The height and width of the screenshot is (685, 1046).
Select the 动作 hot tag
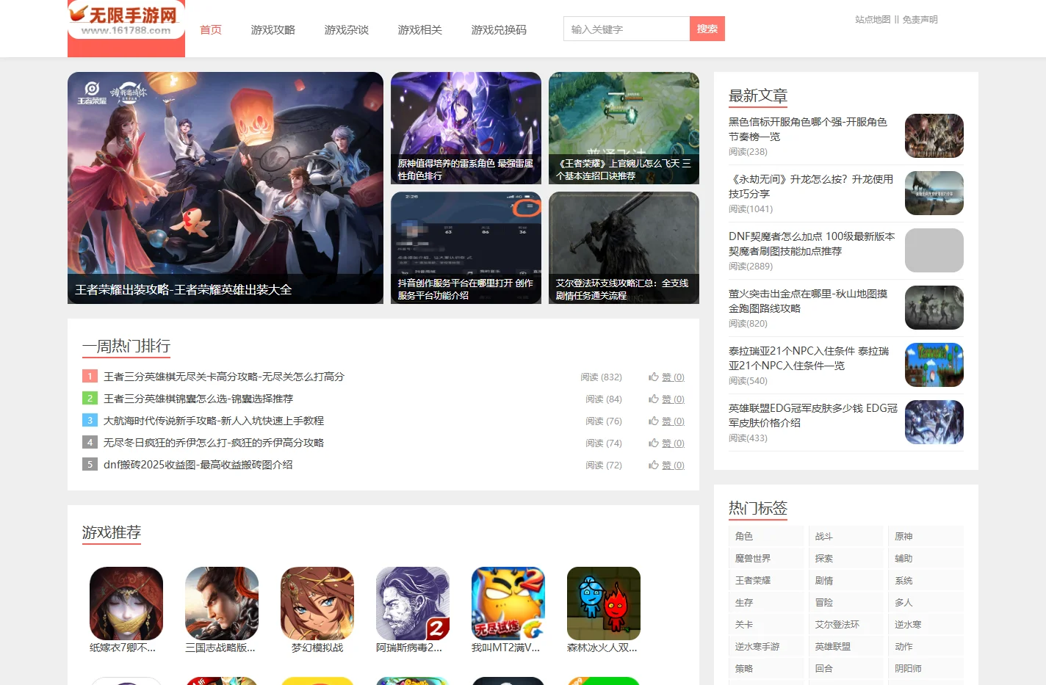(926, 647)
